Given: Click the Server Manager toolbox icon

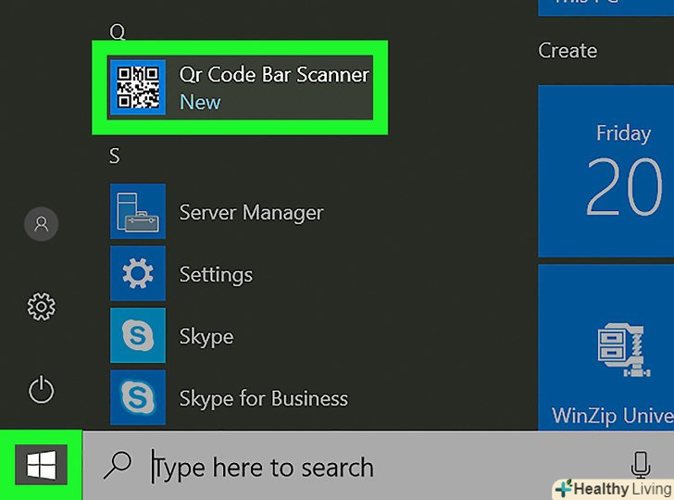Looking at the screenshot, I should 137,212.
